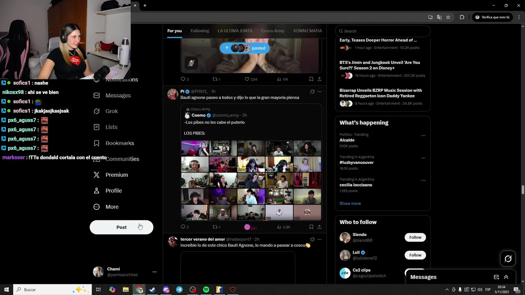Share the video post with 11K views
525x295 pixels.
[320, 79]
